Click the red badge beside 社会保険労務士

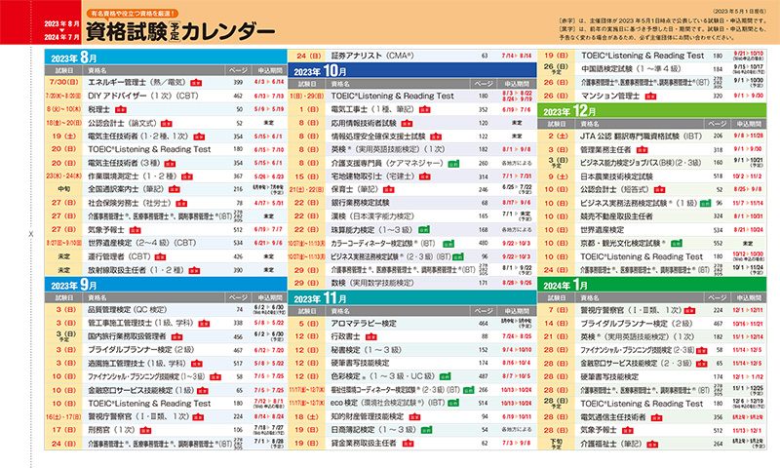click(181, 203)
